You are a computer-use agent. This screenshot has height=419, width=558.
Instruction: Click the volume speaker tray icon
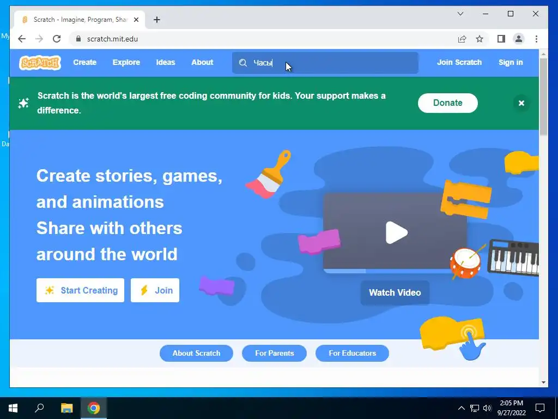[487, 408]
